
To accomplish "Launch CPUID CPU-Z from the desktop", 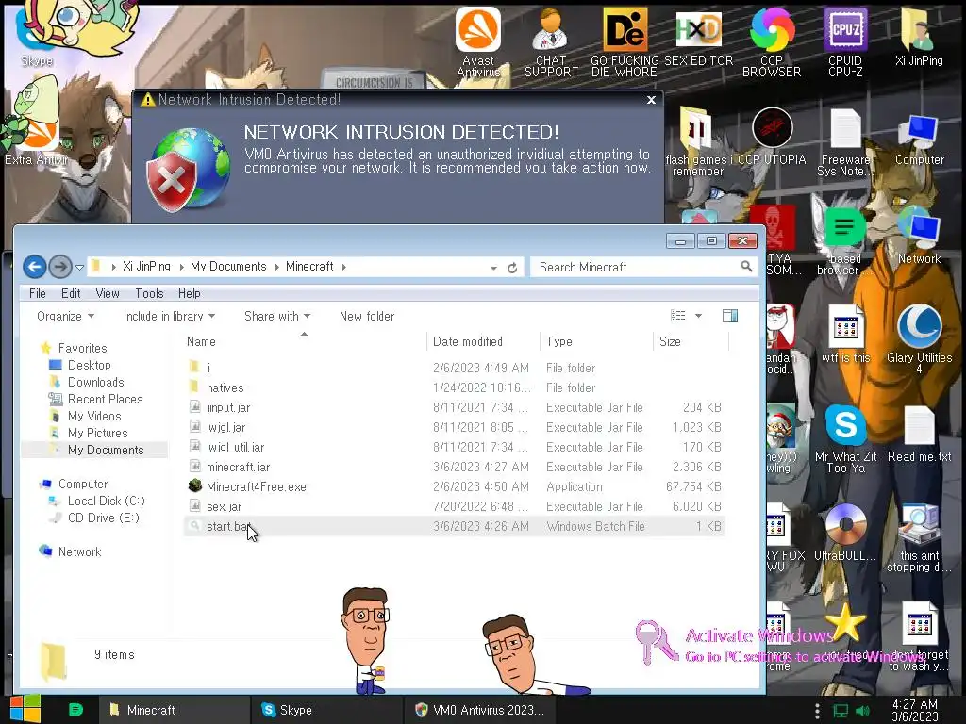I will pyautogui.click(x=845, y=41).
